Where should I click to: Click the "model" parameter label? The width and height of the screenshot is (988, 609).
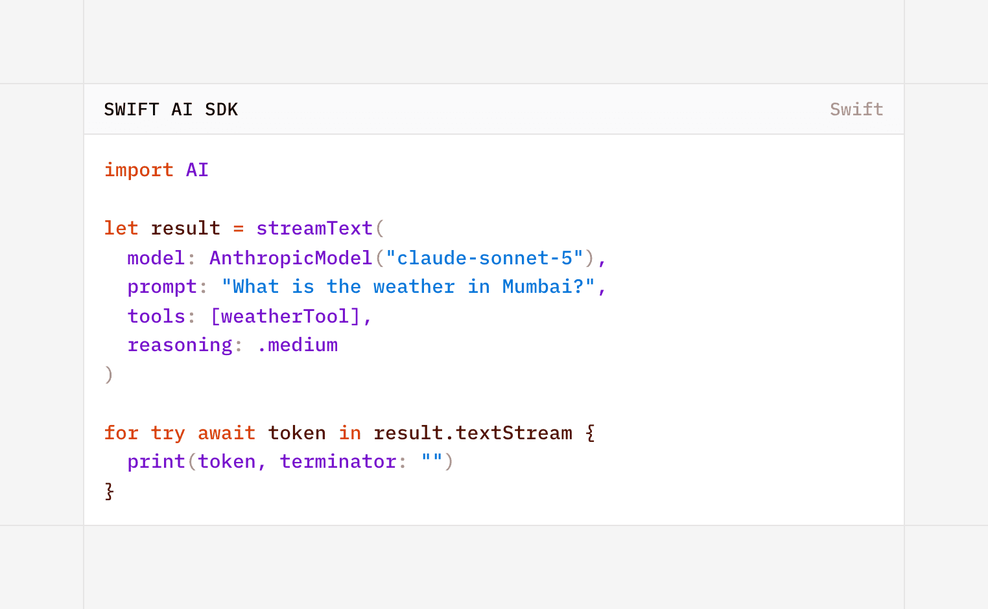[x=156, y=258]
